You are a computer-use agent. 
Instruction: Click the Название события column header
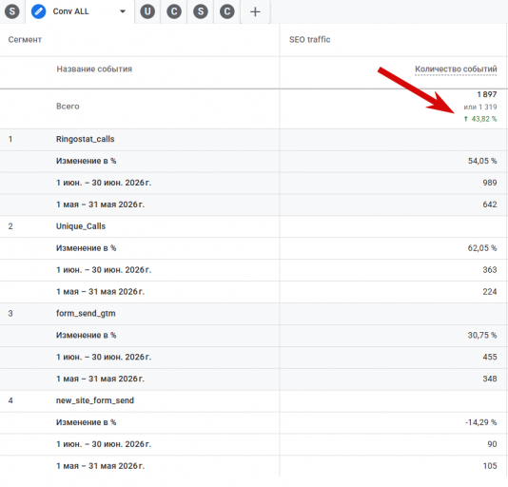pyautogui.click(x=94, y=69)
